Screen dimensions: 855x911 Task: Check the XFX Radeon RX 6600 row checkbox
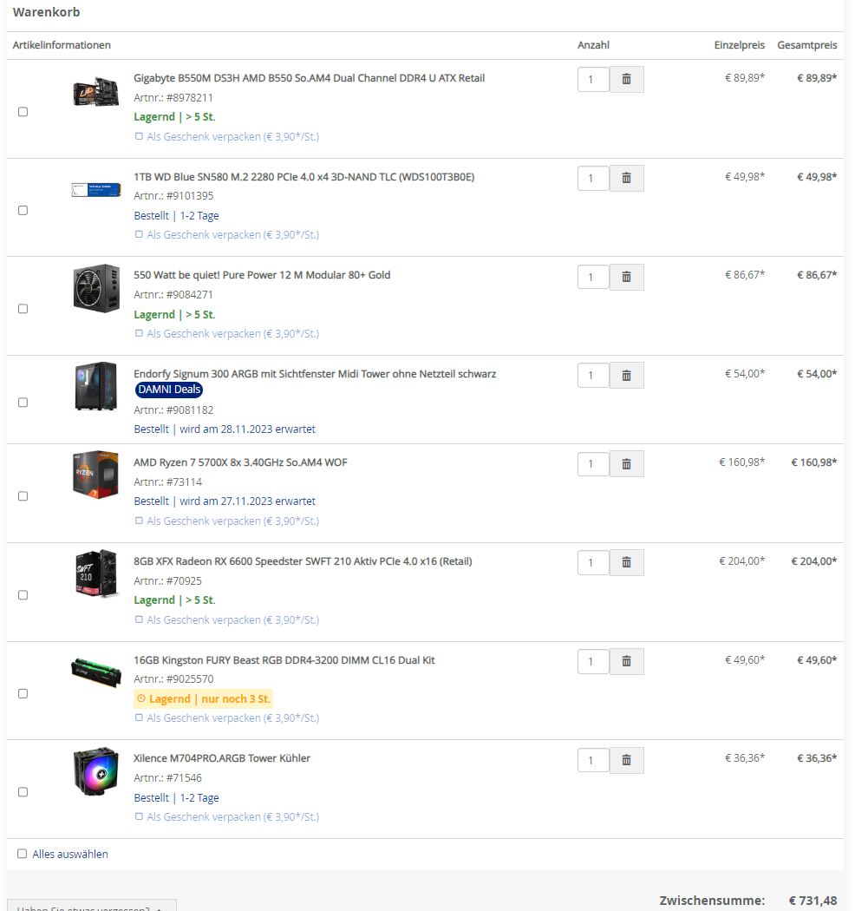coord(23,595)
